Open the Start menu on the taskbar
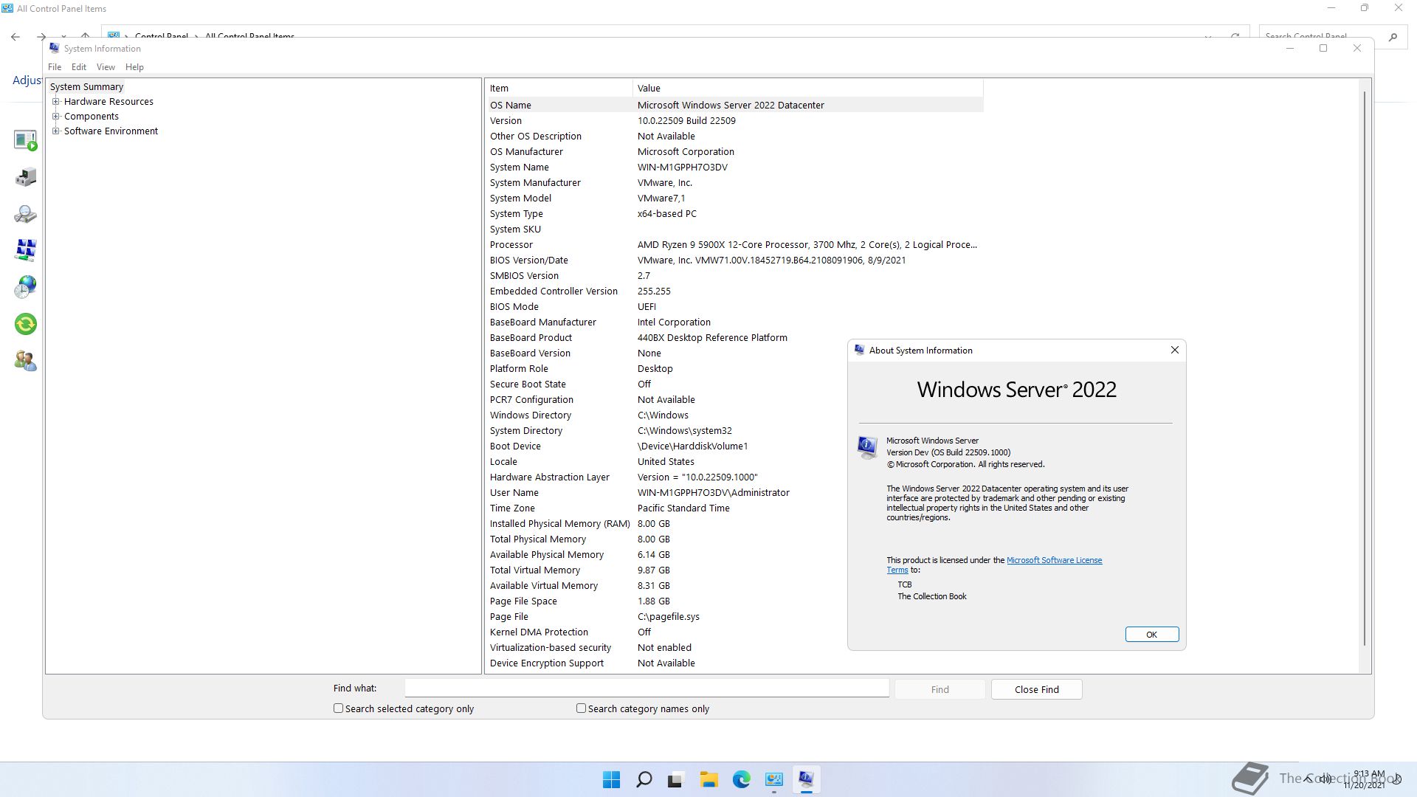Image resolution: width=1417 pixels, height=797 pixels. point(611,779)
